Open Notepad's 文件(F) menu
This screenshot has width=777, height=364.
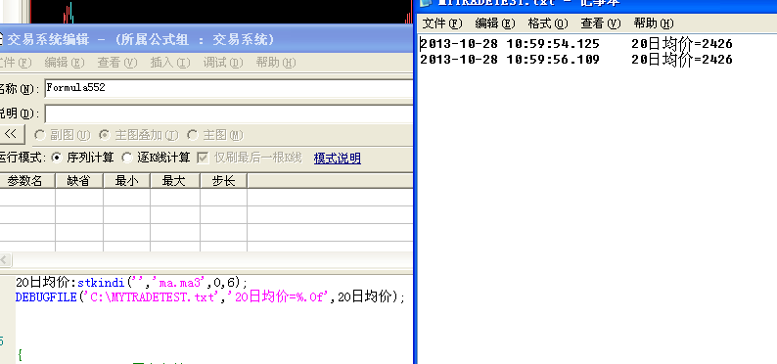[442, 23]
